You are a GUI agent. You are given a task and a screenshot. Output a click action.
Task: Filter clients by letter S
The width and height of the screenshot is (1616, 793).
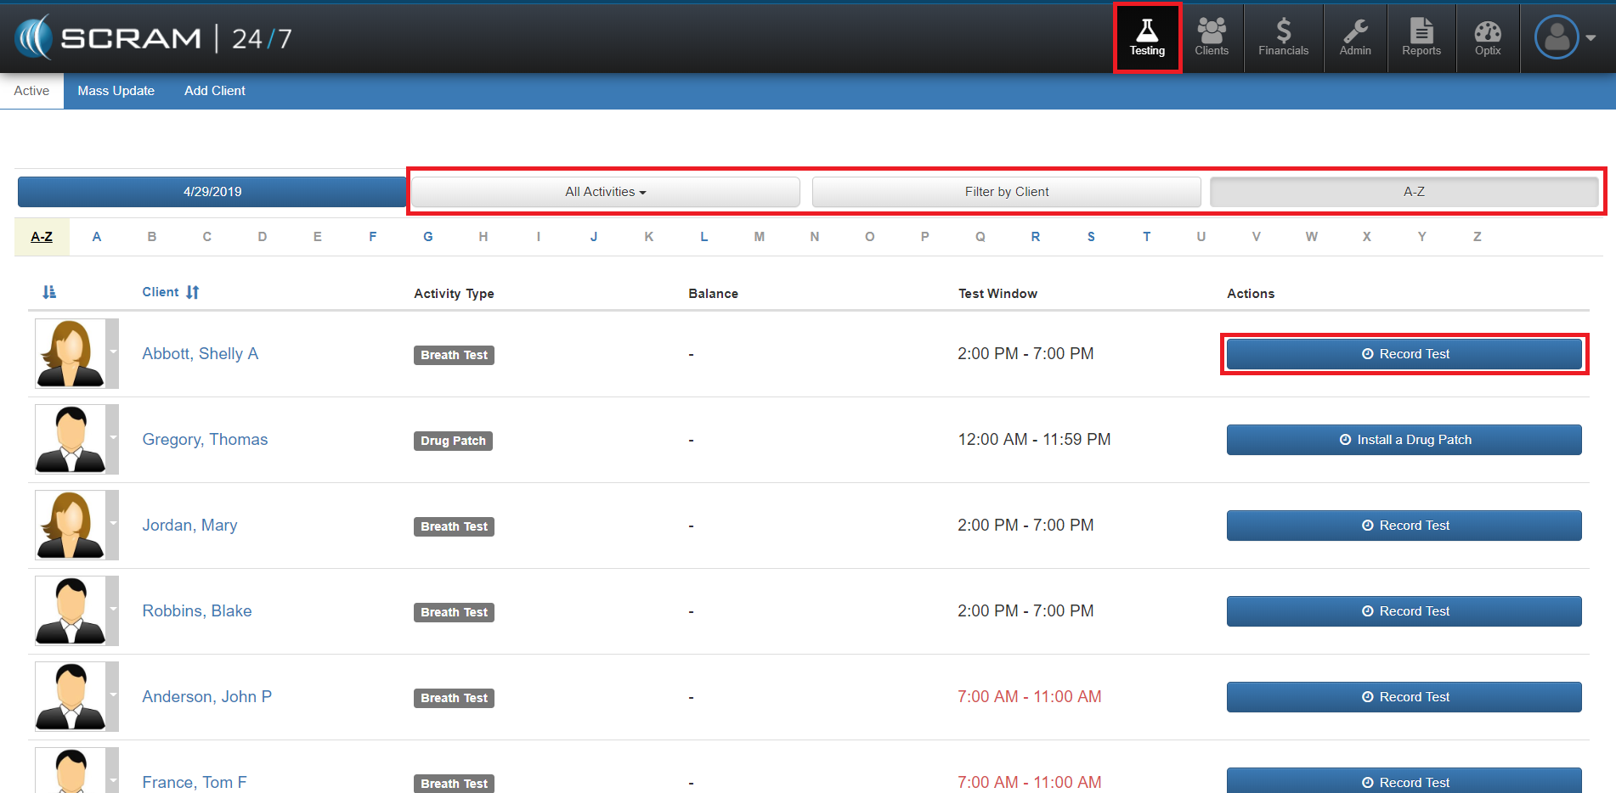pos(1091,237)
